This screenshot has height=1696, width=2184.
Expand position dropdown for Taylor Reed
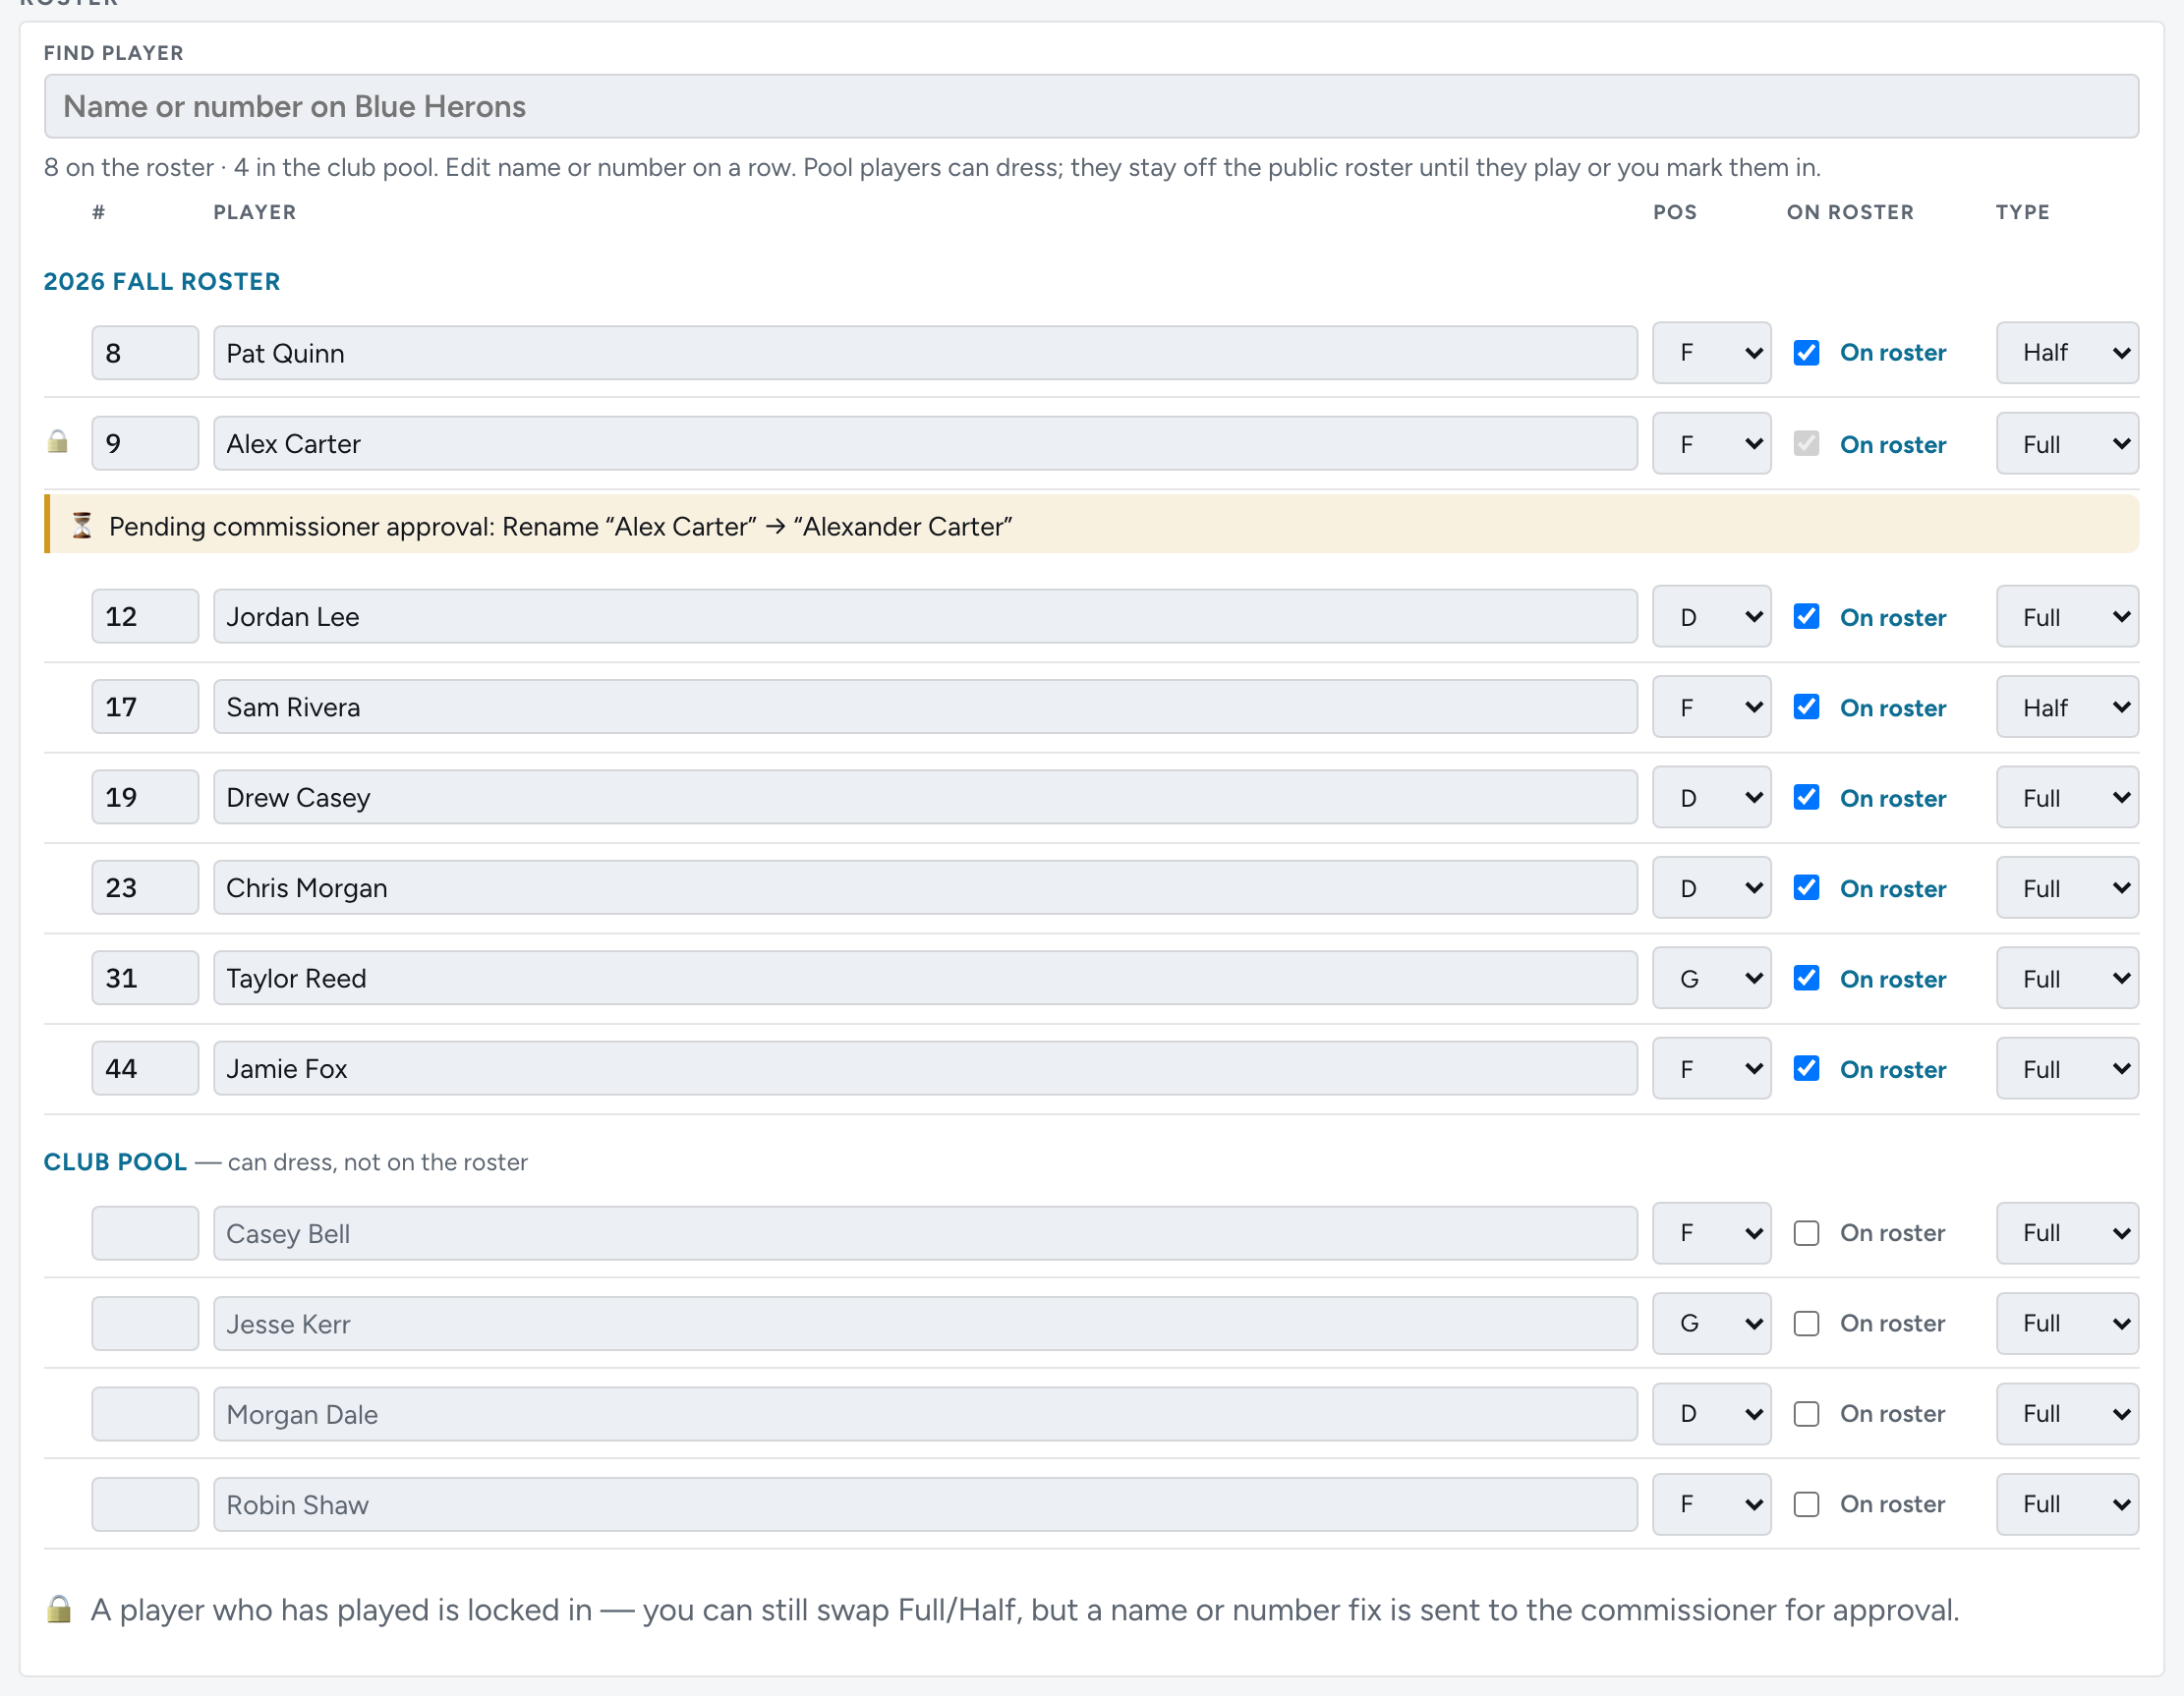click(1711, 978)
